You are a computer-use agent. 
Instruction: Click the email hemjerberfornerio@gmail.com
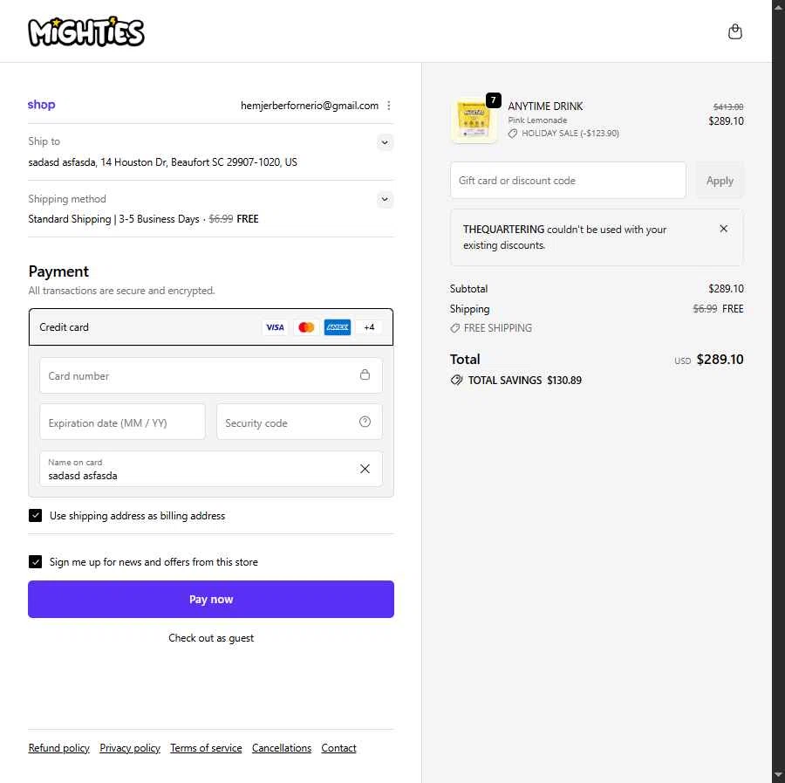[310, 106]
